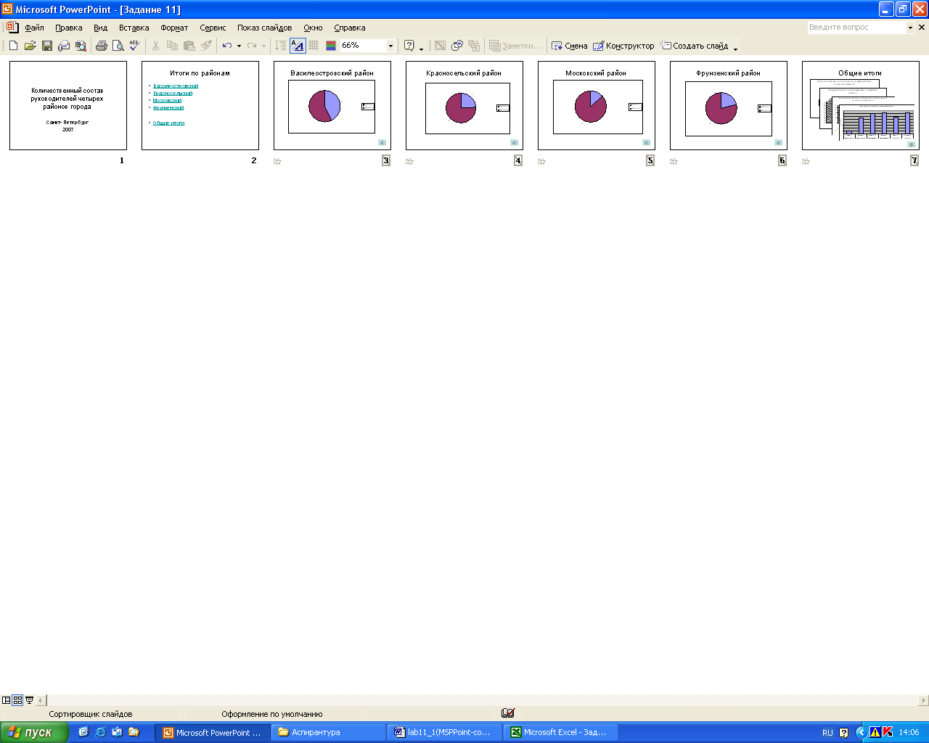
Task: Expand the Введите вопрос dropdown arrow
Action: [x=910, y=28]
